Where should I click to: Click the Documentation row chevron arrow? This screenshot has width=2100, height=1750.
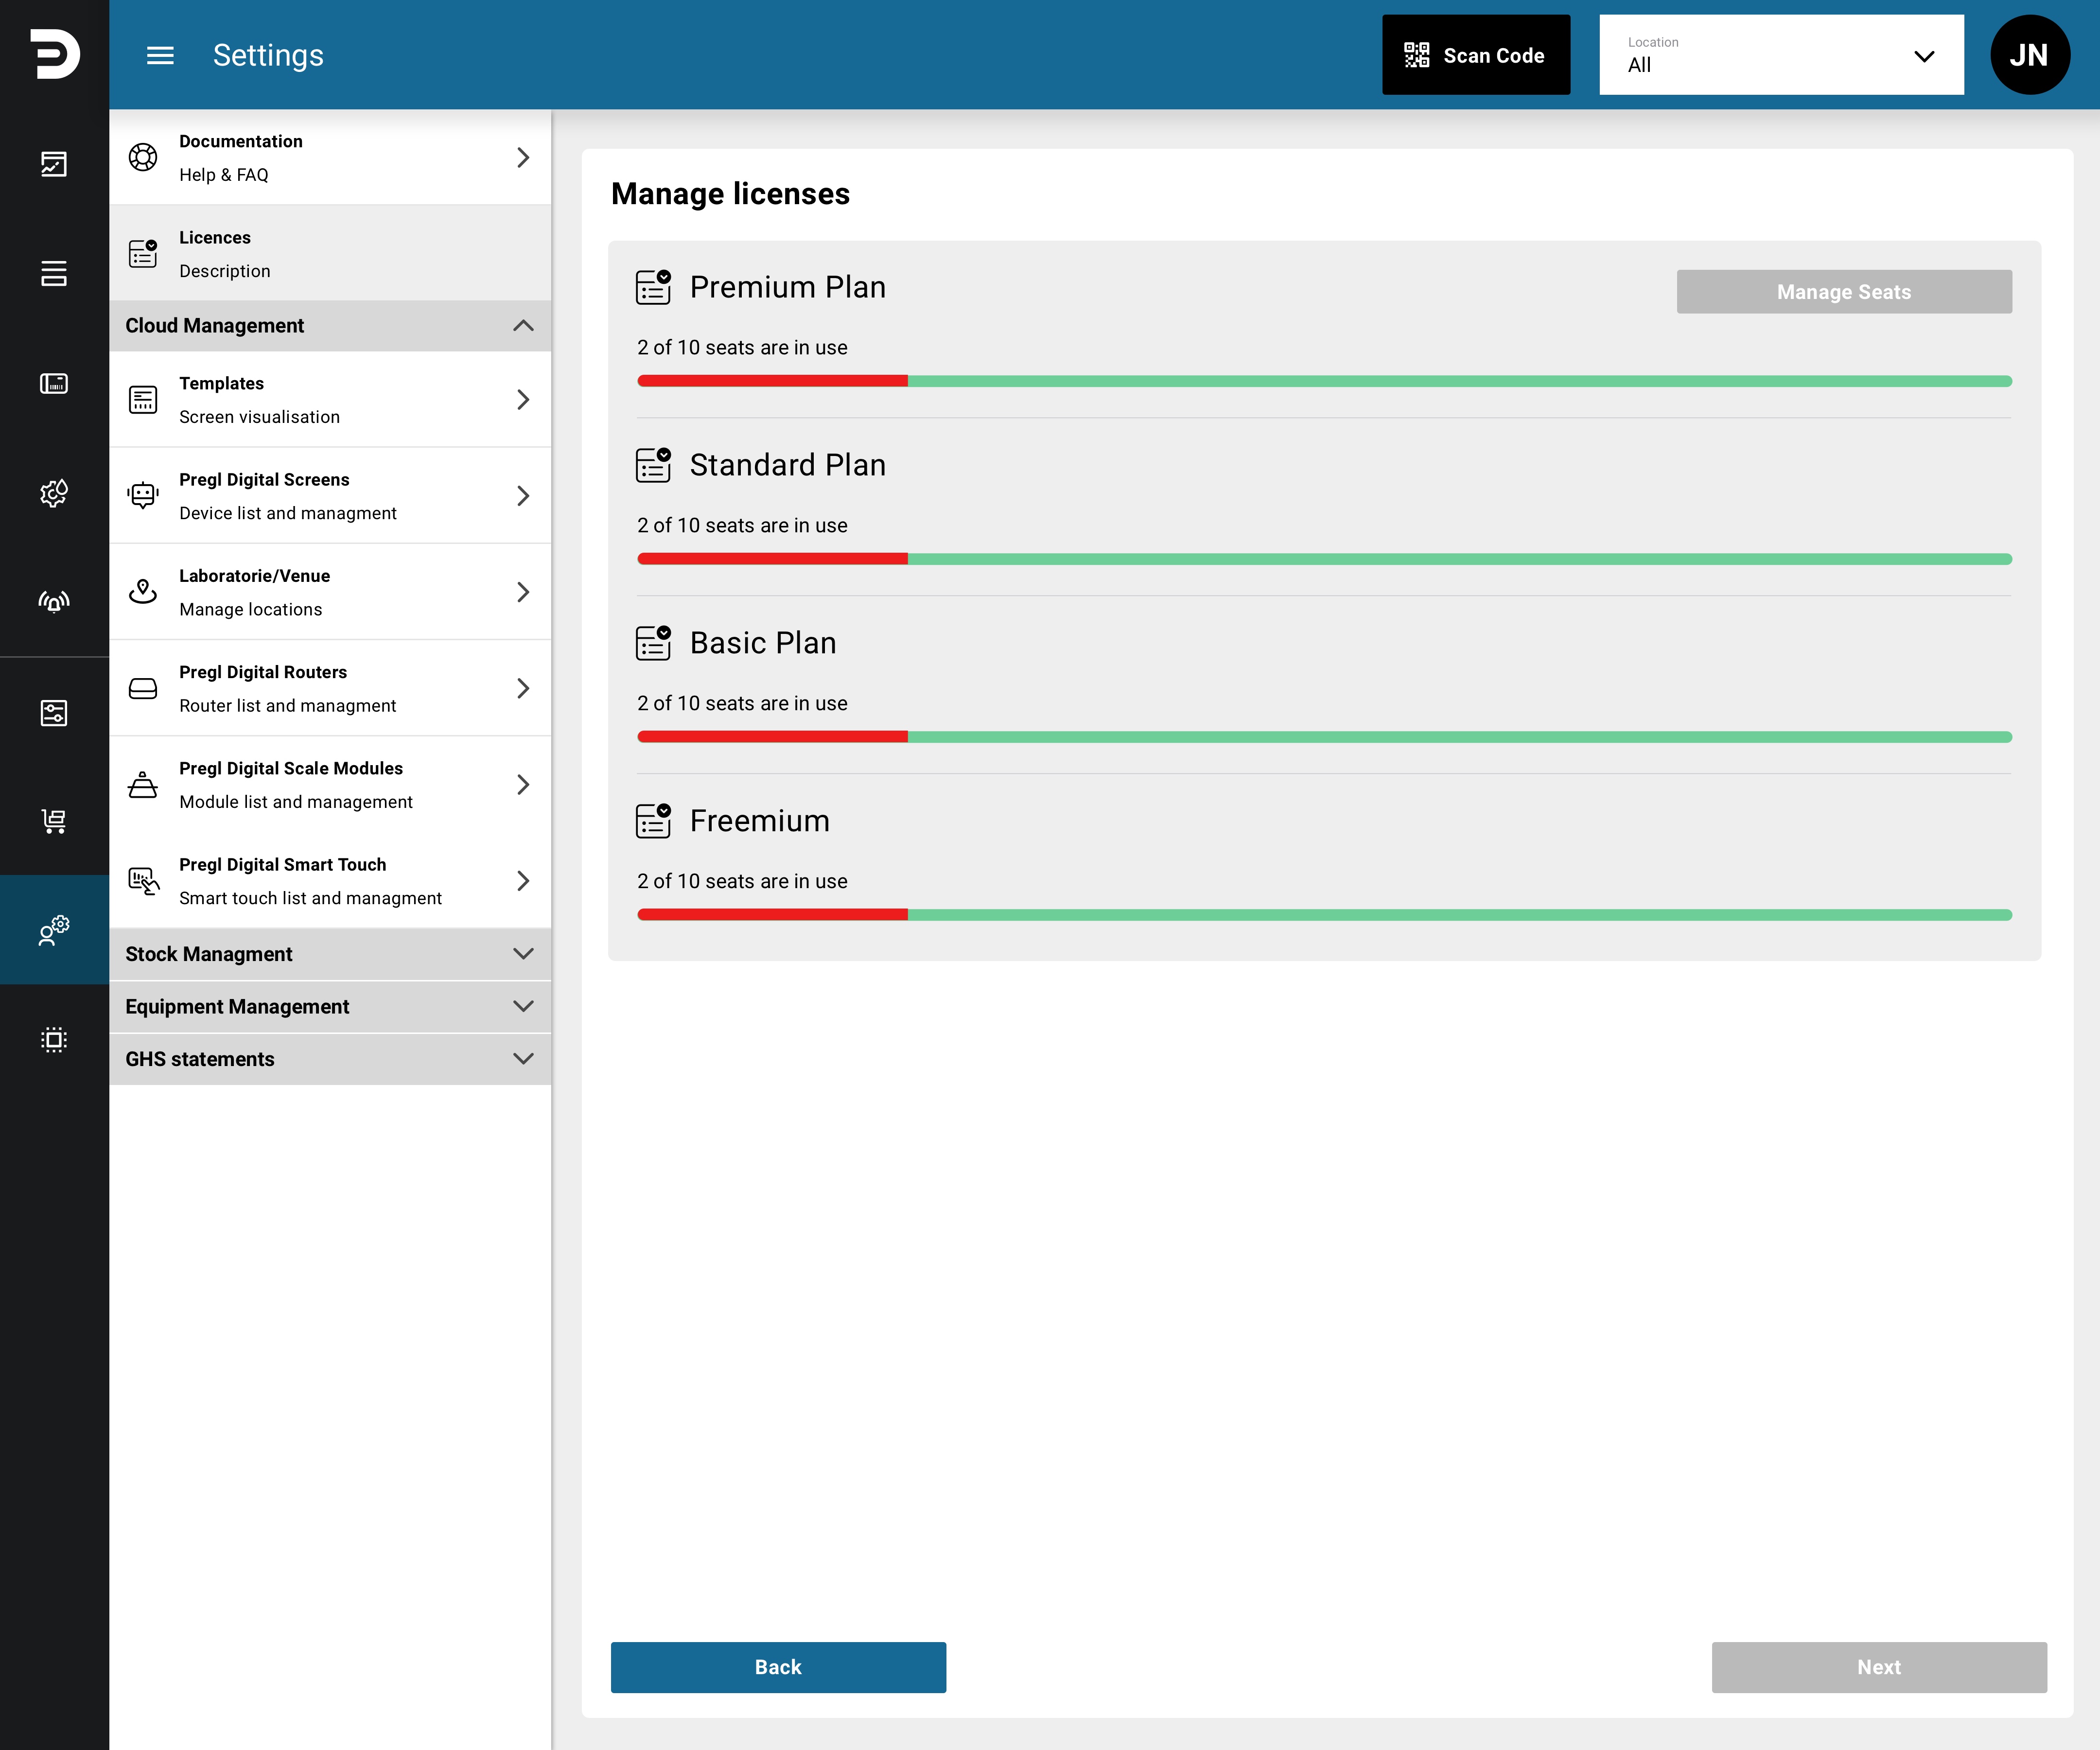tap(523, 157)
